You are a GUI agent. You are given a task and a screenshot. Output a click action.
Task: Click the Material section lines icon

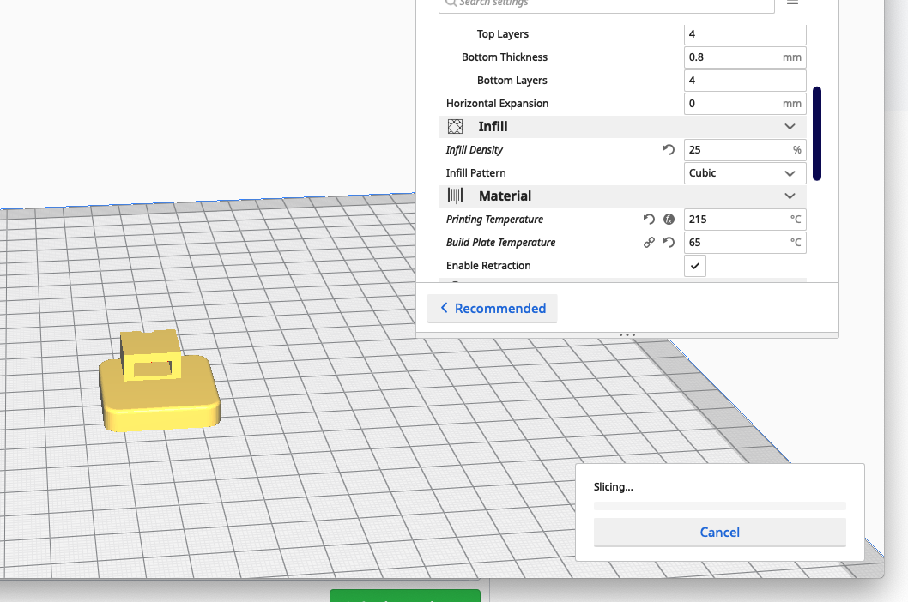pyautogui.click(x=455, y=196)
